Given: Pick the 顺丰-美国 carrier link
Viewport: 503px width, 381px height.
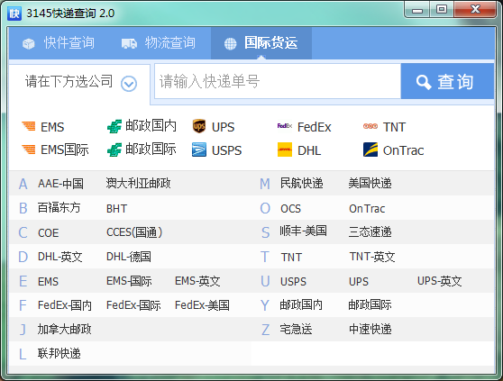Looking at the screenshot, I should (303, 231).
